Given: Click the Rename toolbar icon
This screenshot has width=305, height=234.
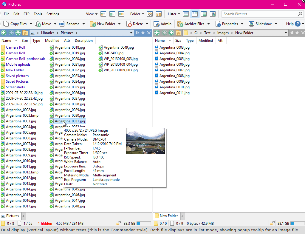Looking at the screenshot, I should click(62, 24).
